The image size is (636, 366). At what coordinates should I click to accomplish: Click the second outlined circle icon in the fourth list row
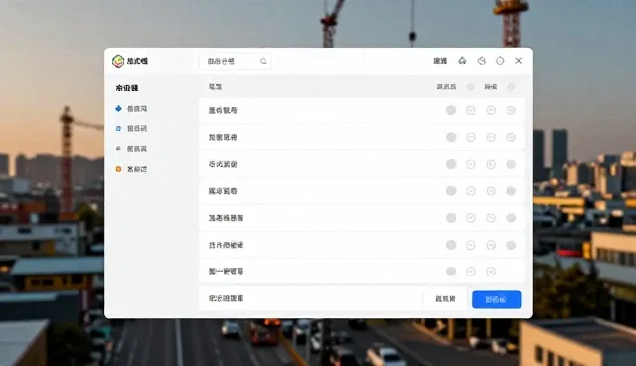(x=491, y=191)
